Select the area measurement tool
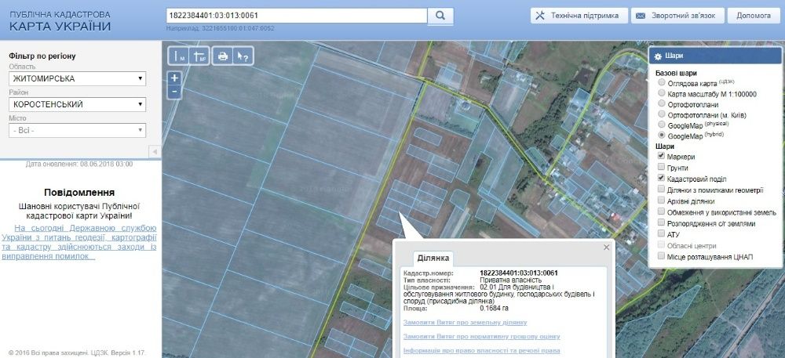 (199, 56)
